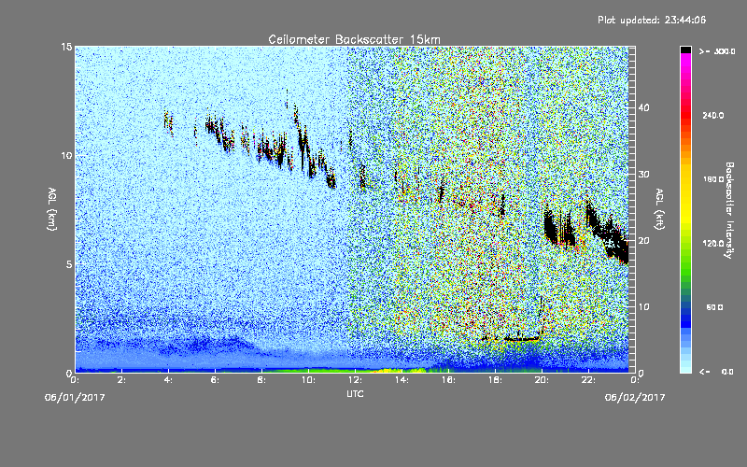Click the '120.0' colorbar value label
Screen dimensions: 747x467
[713, 244]
